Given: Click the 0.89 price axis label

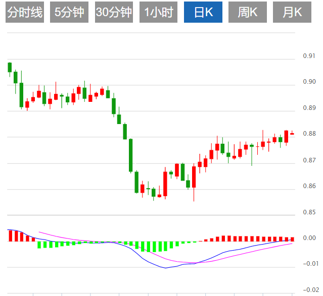Looking at the screenshot, I should tap(309, 108).
